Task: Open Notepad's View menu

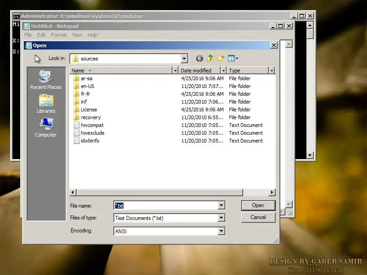Action: tap(77, 35)
